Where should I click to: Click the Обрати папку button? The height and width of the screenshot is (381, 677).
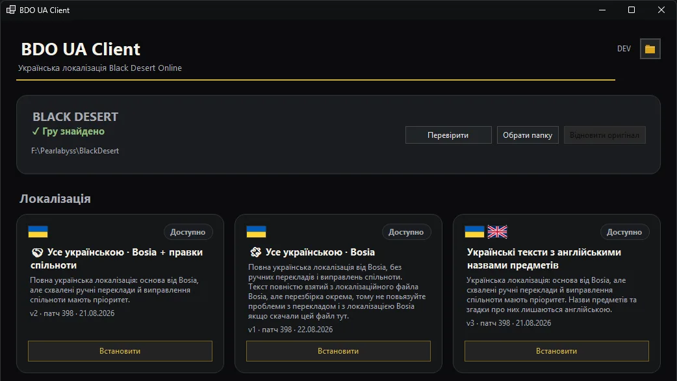point(528,135)
